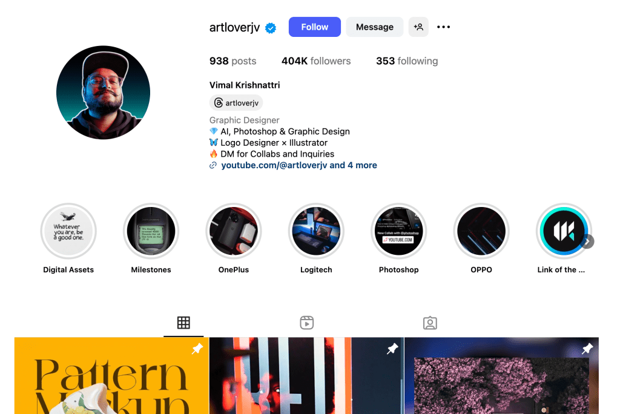The height and width of the screenshot is (414, 620).
Task: Send a message via Message button
Action: click(x=374, y=27)
